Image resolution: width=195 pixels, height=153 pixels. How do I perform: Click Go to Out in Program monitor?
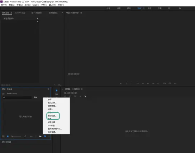(158, 83)
